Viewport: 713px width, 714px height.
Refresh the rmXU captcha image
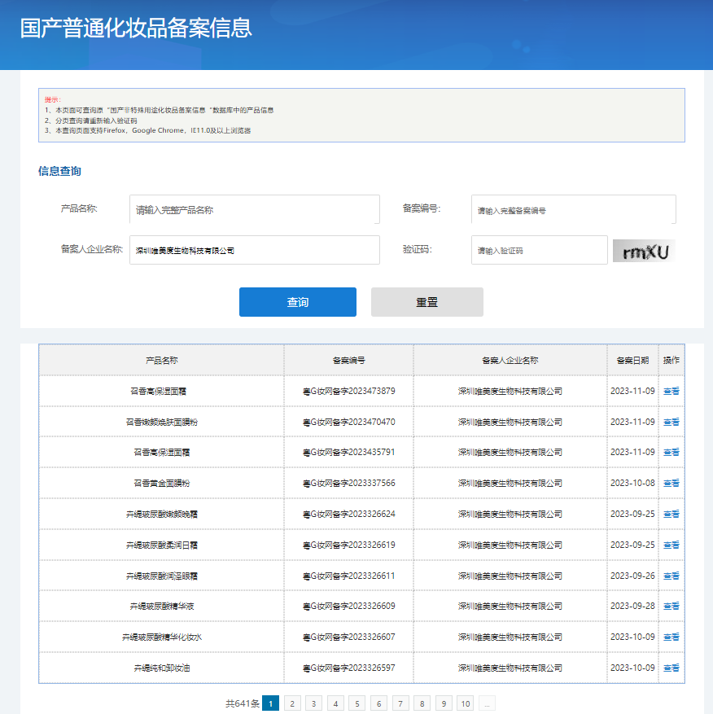644,251
